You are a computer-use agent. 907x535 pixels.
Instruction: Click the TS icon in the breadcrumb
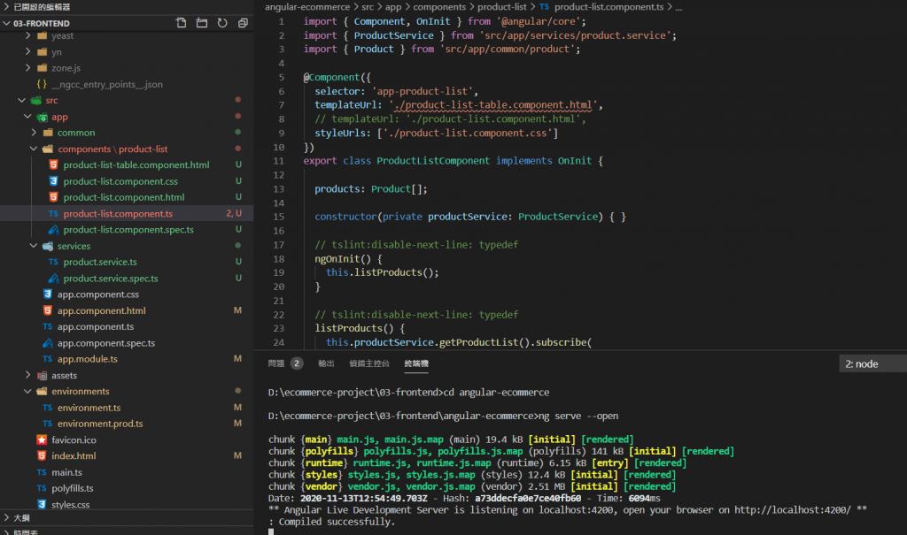click(x=545, y=7)
